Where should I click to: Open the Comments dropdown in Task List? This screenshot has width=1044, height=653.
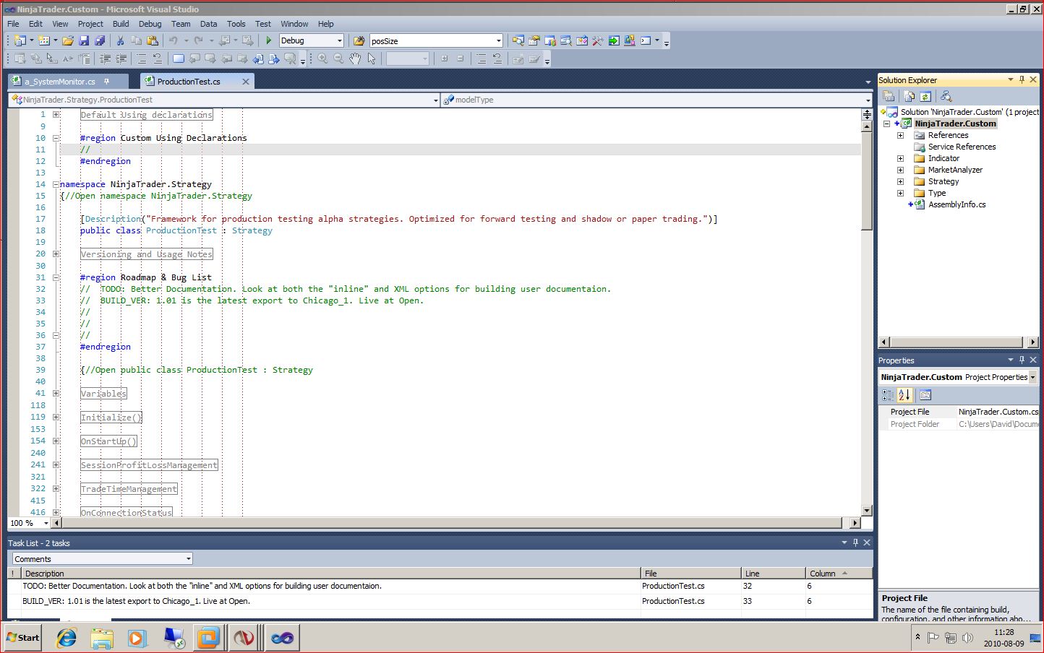(188, 558)
